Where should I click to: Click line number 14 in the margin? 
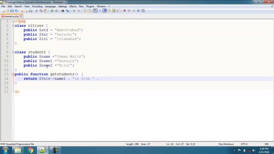tap(6, 79)
